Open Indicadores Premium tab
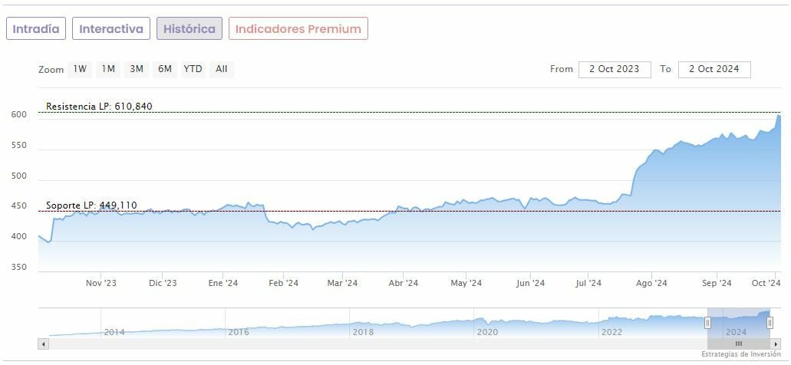This screenshot has height=365, width=791. 298,29
